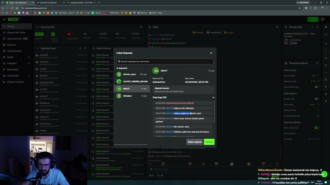The width and height of the screenshot is (330, 185).
Task: Click Raid Channel in Channel options
Action: pos(290,133)
